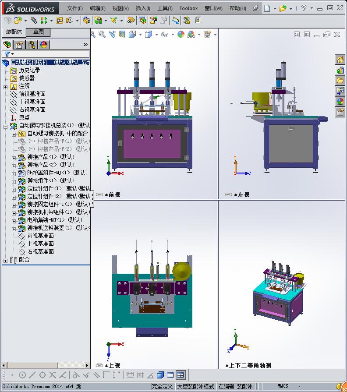Open the Appearances task pane color ball
347x392 pixels.
coord(340,102)
